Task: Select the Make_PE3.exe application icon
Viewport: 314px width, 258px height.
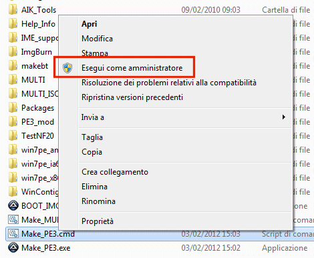Action: pos(13,248)
